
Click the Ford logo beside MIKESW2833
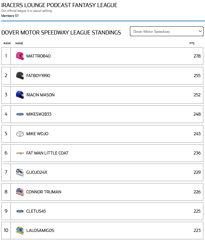pos(20,114)
